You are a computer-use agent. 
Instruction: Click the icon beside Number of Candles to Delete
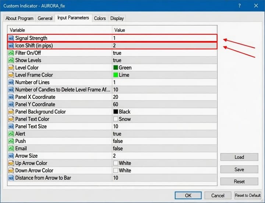(x=11, y=90)
